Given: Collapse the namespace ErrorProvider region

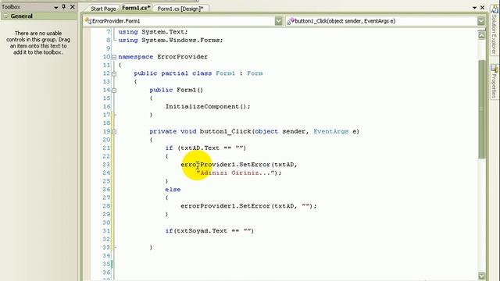Looking at the screenshot, I should [x=114, y=57].
